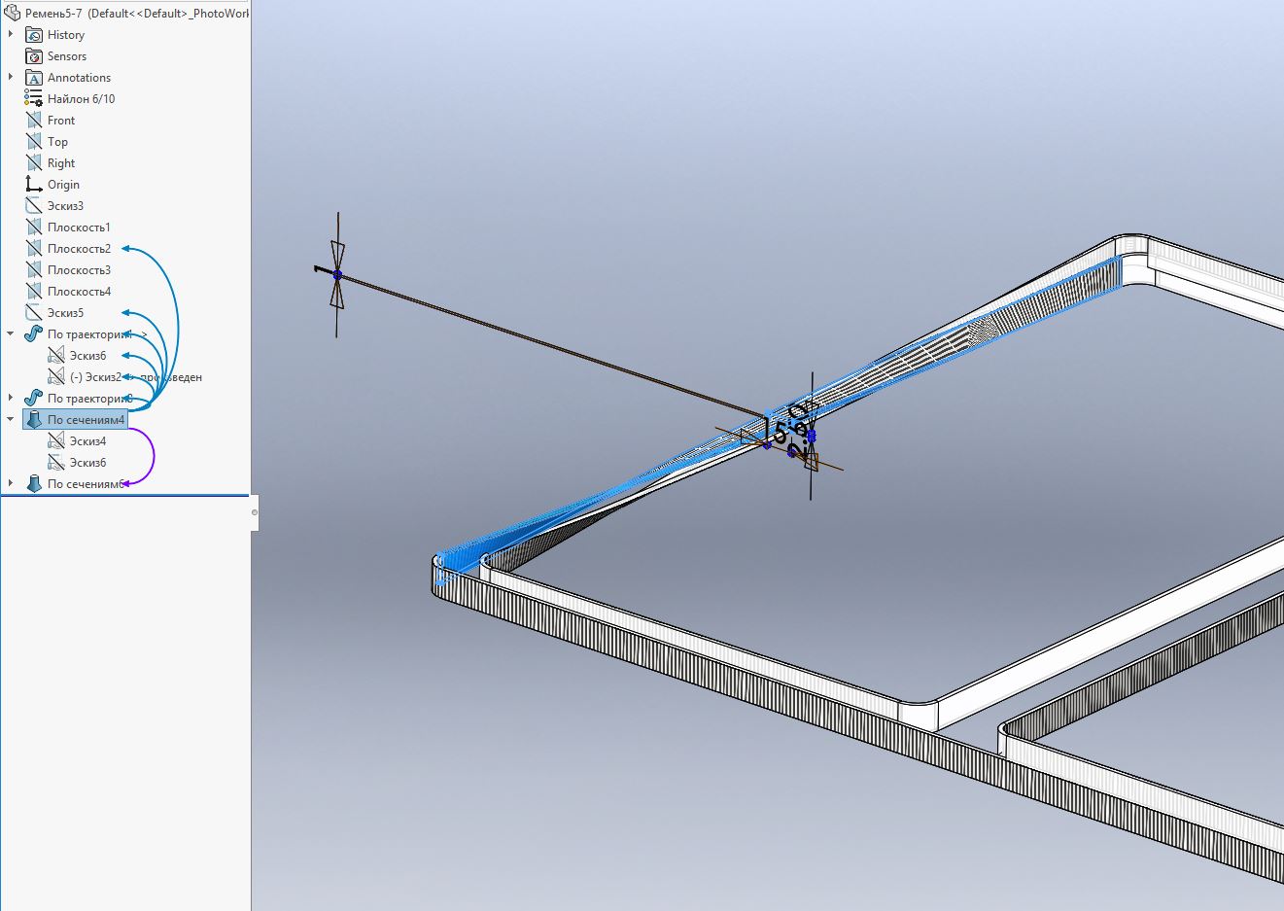The width and height of the screenshot is (1284, 911).
Task: Collapse the expanded По траектории sweep feature
Action: (11, 334)
